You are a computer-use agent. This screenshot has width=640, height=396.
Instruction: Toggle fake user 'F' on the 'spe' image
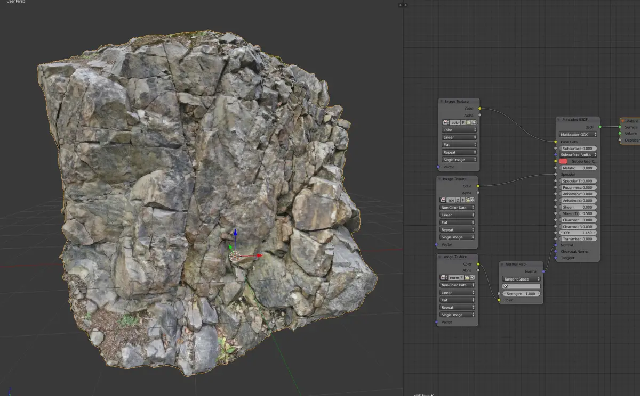463,200
